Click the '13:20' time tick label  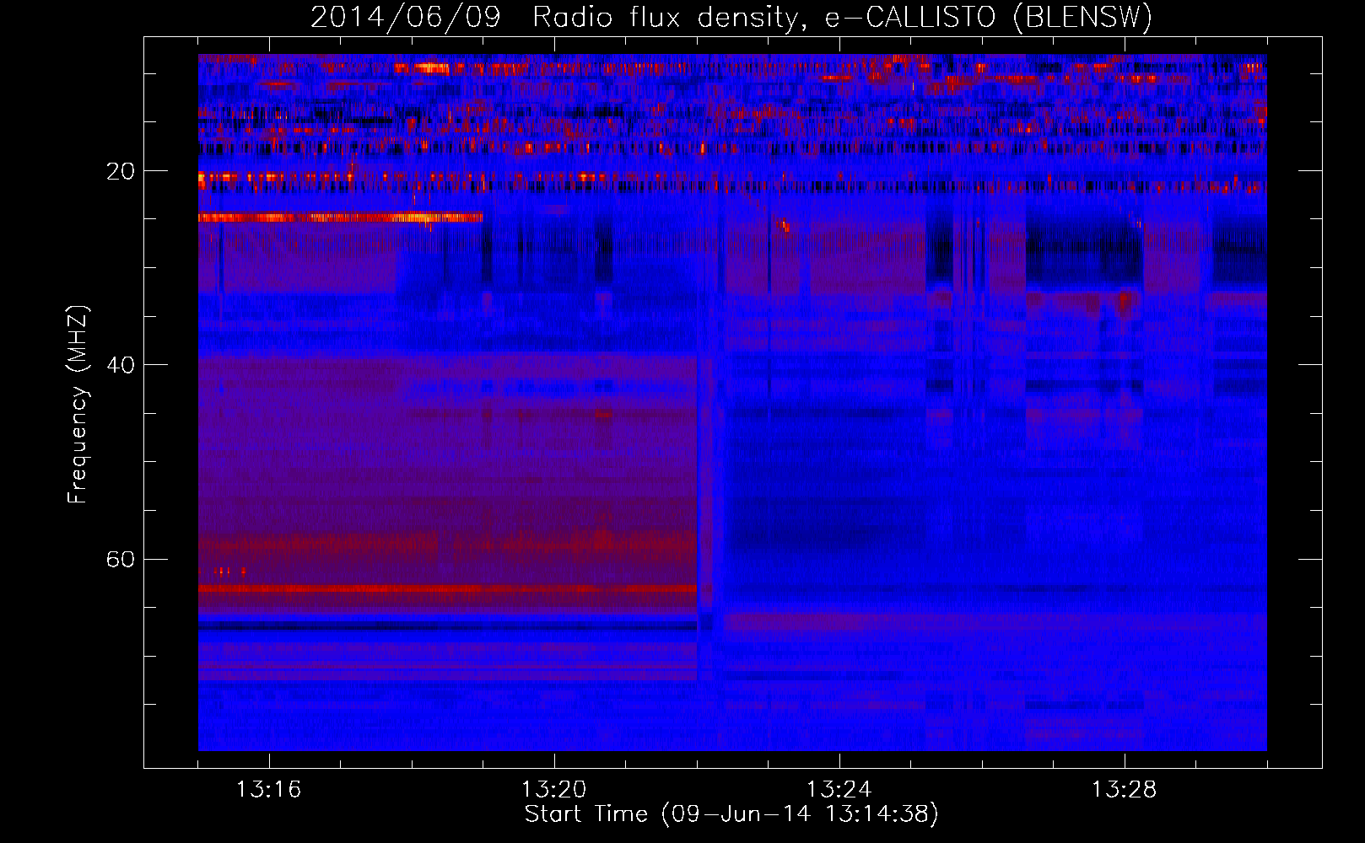(553, 790)
